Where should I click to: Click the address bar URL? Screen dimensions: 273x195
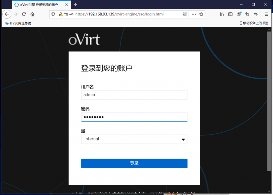pyautogui.click(x=119, y=14)
